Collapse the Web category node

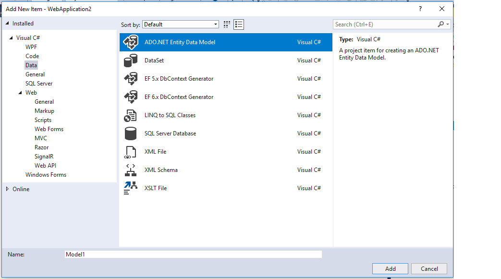[x=20, y=93]
